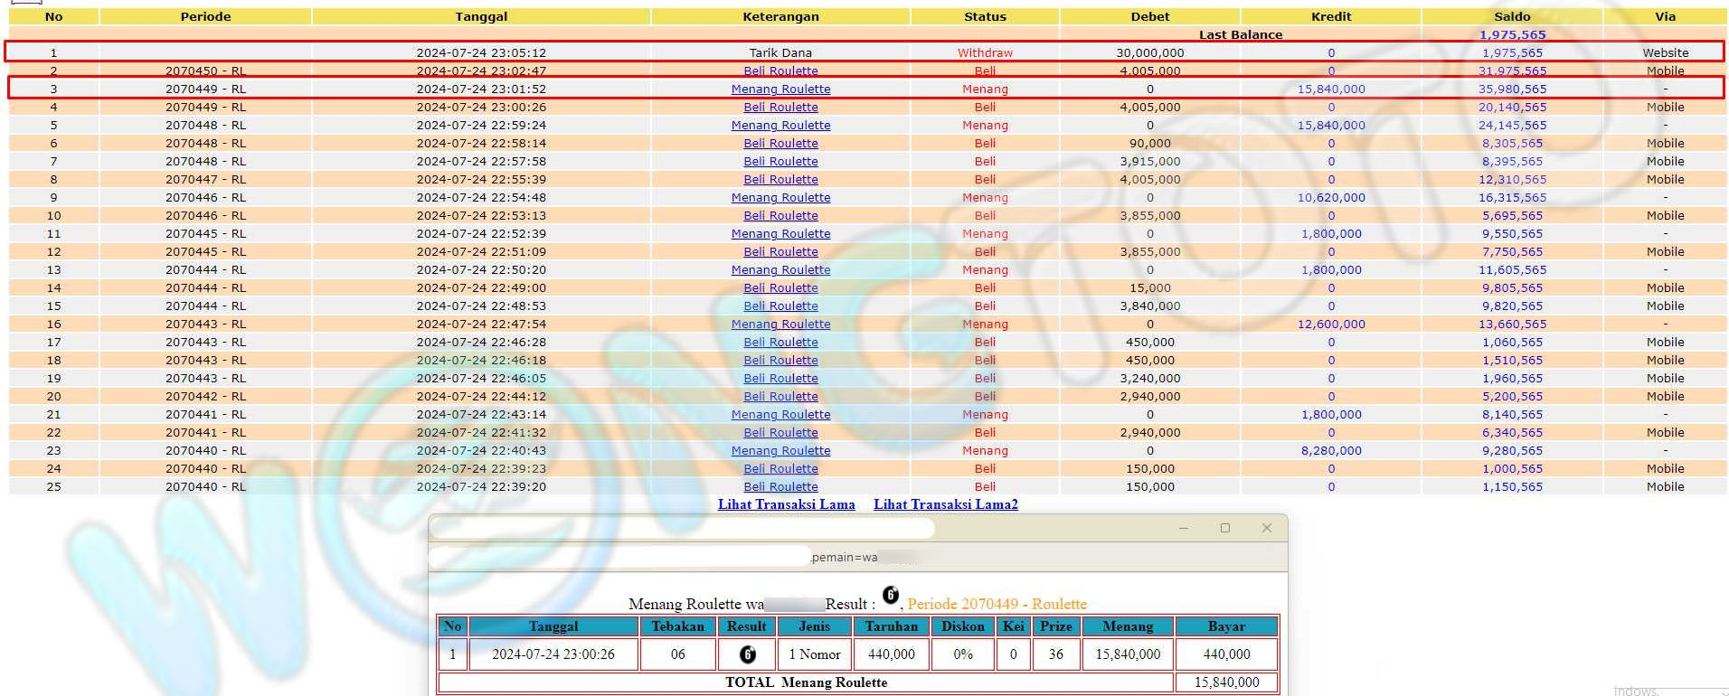Viewport: 1729px width, 696px height.
Task: Open Lihat Transaksi Lama2 link
Action: (945, 504)
